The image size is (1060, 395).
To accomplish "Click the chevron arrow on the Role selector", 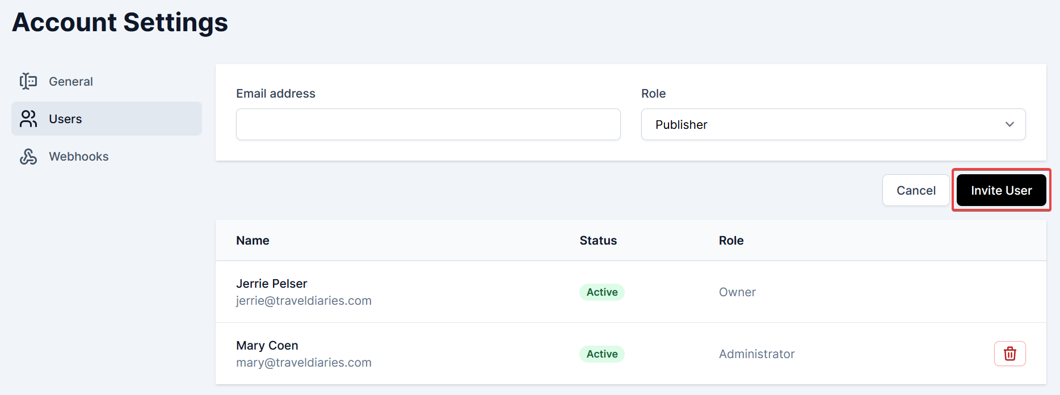I will [x=1009, y=124].
